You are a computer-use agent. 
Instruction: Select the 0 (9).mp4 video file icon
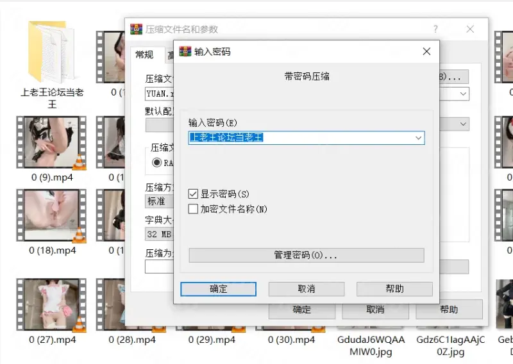pyautogui.click(x=51, y=142)
